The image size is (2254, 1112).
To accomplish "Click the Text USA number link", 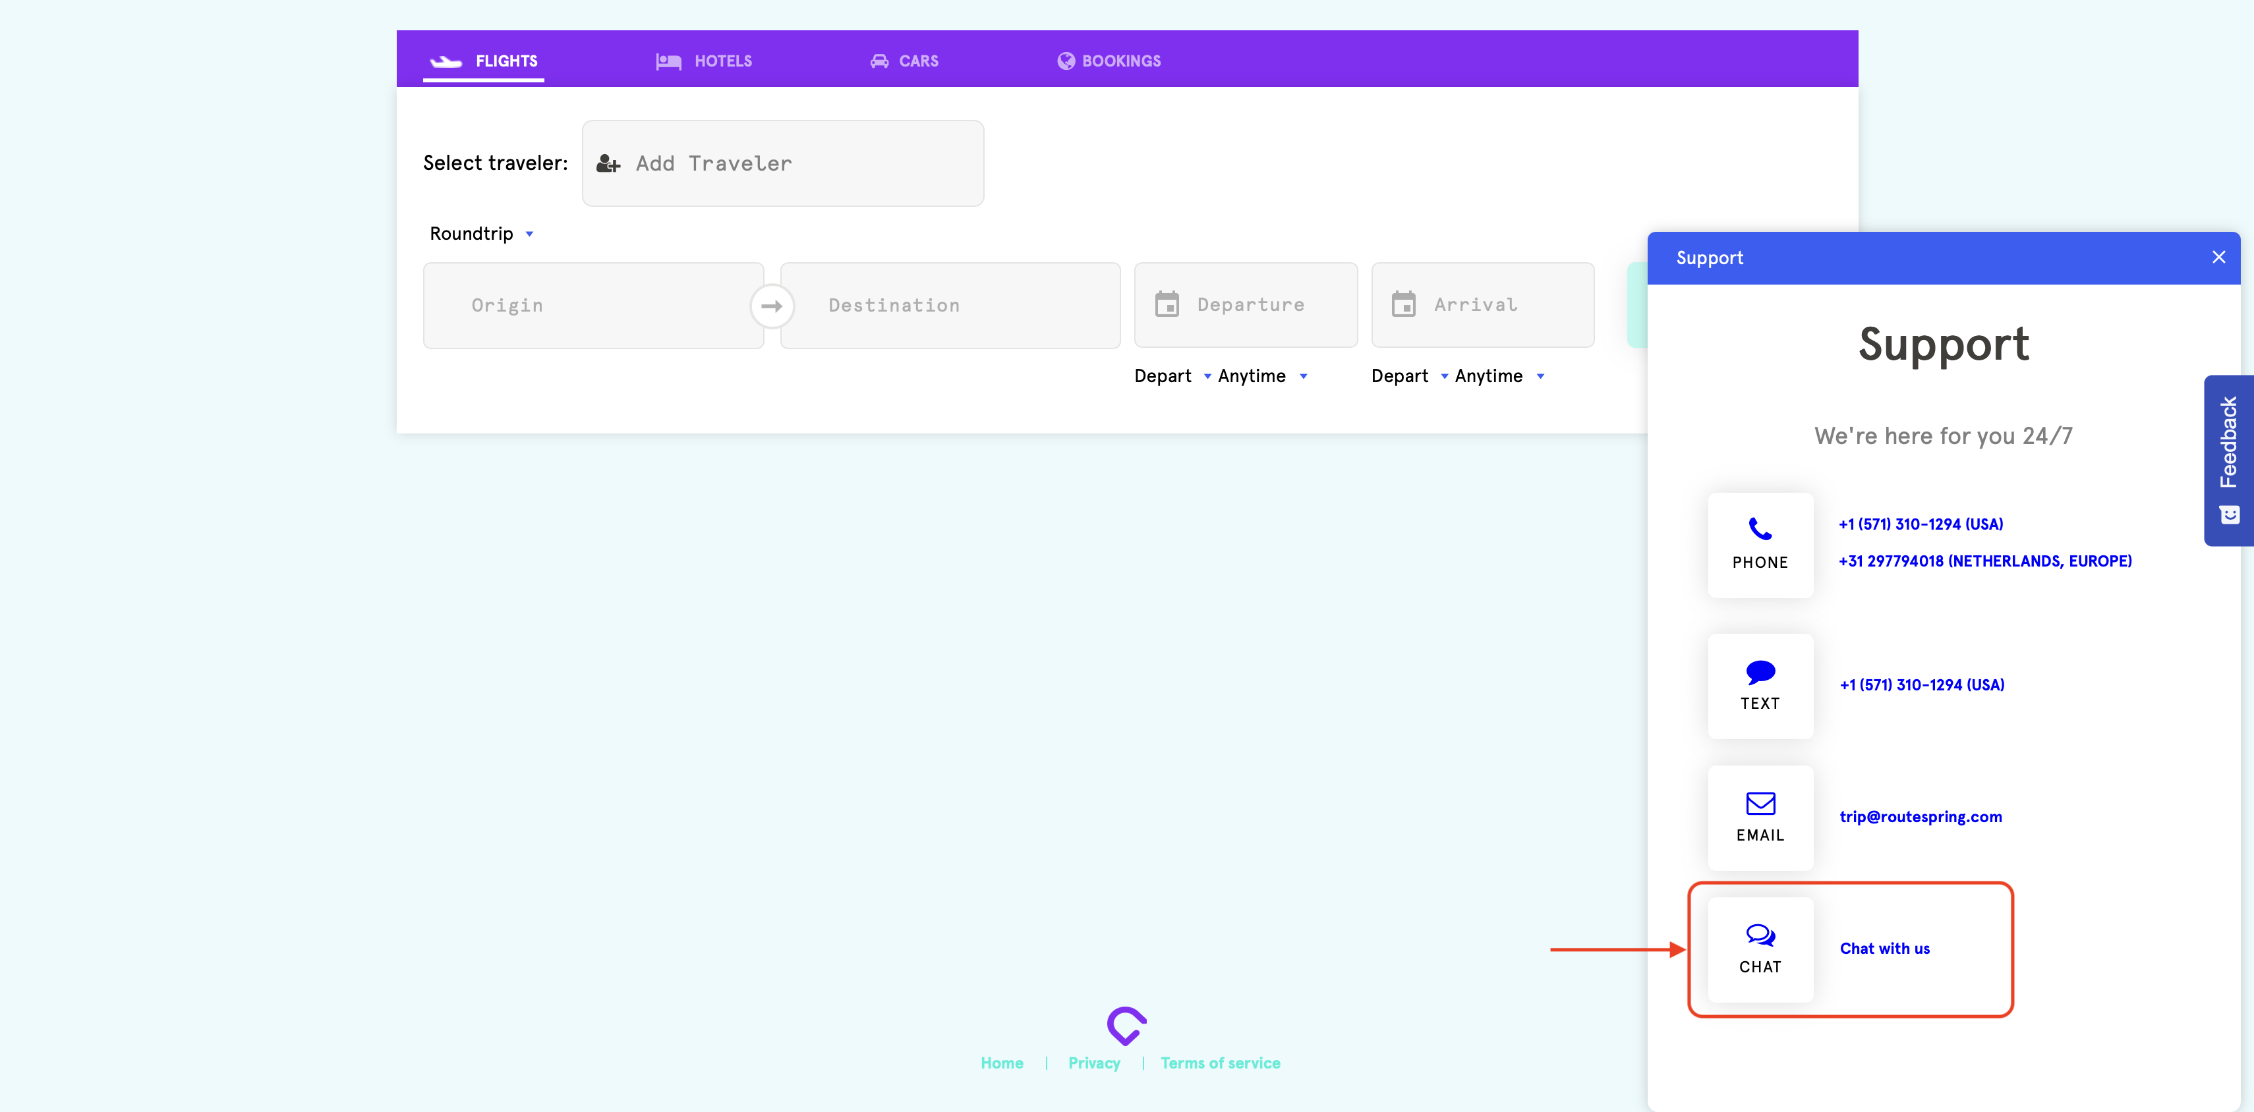I will (x=1921, y=685).
